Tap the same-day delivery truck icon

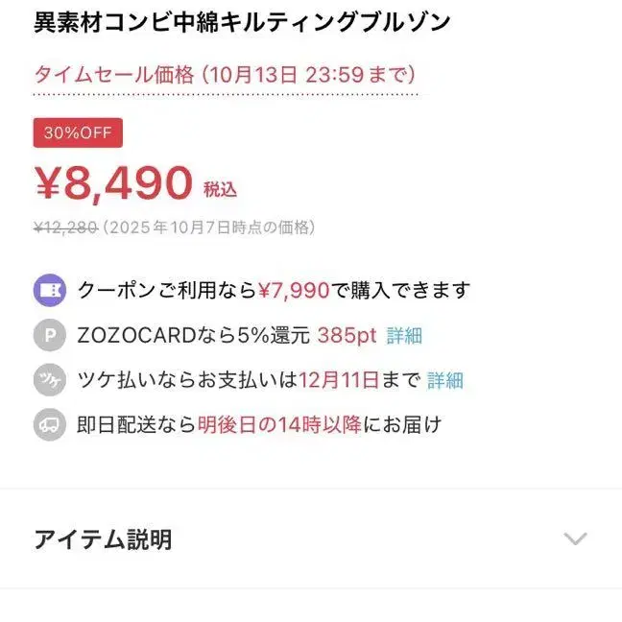tap(49, 425)
